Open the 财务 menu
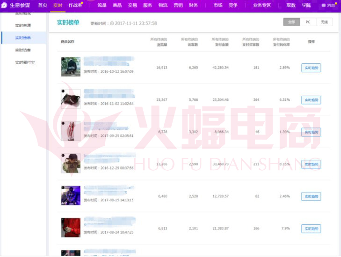 pos(193,5)
